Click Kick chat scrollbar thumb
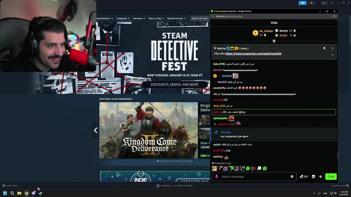351x197 pixels. coord(338,155)
